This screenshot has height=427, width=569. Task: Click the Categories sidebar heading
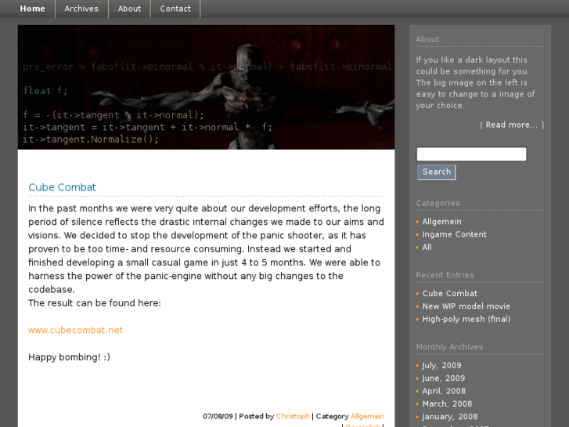438,203
